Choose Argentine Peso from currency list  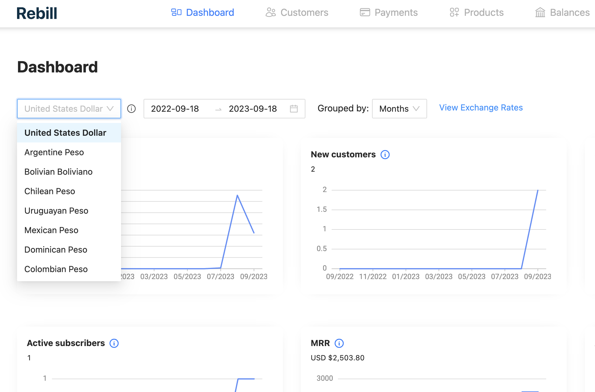tap(54, 152)
